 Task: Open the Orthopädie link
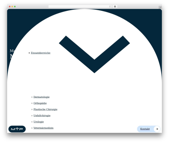40,103
